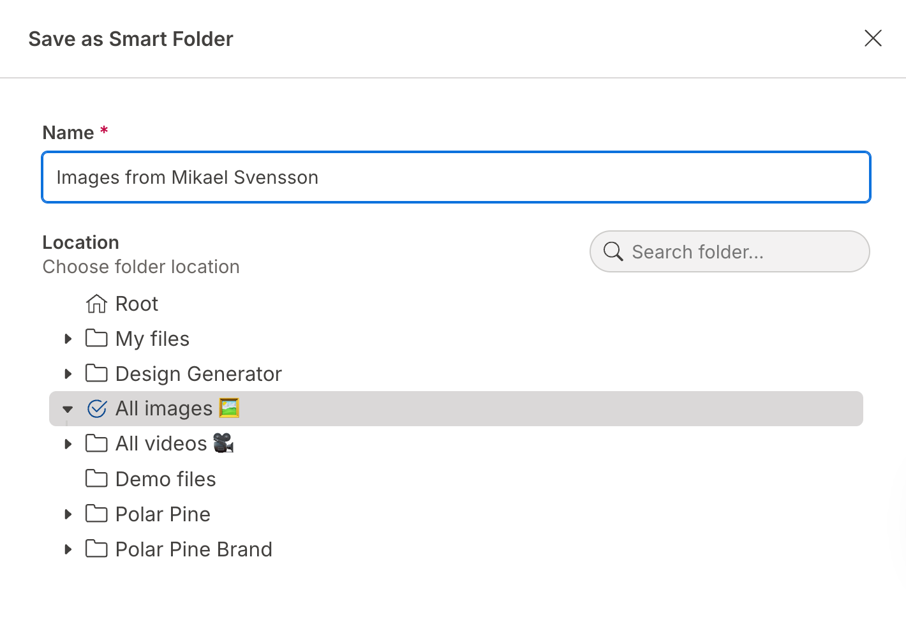The width and height of the screenshot is (906, 624).
Task: Click the magnifying glass in the search box
Action: pos(613,251)
